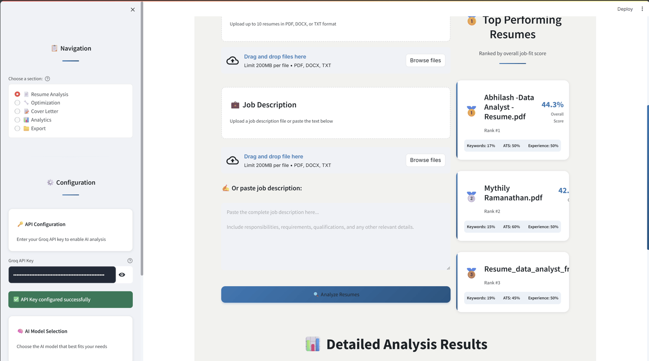
Task: Click into the job description text area
Action: coord(336,238)
